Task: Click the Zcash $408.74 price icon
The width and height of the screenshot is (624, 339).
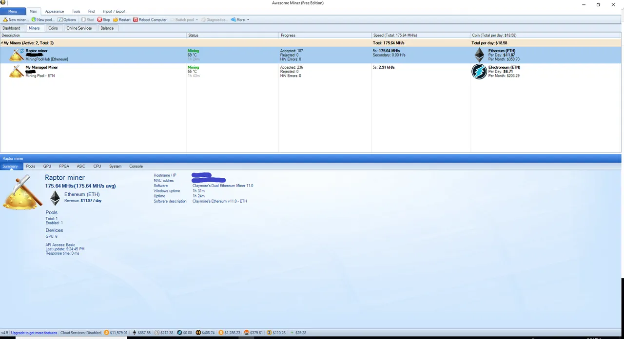Action: (198, 333)
